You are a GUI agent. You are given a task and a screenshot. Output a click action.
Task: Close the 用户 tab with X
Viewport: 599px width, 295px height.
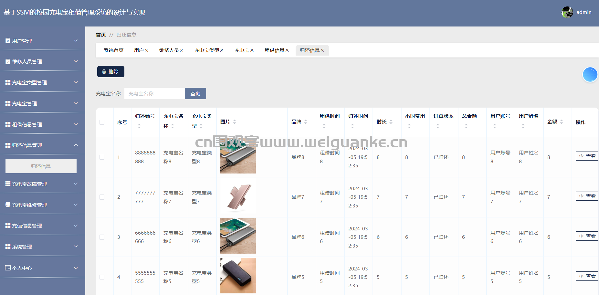tap(146, 50)
